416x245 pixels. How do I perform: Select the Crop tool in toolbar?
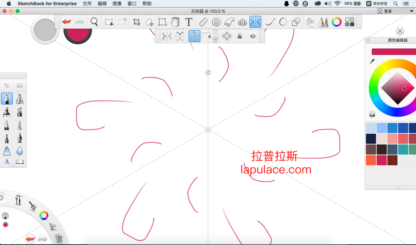137,22
